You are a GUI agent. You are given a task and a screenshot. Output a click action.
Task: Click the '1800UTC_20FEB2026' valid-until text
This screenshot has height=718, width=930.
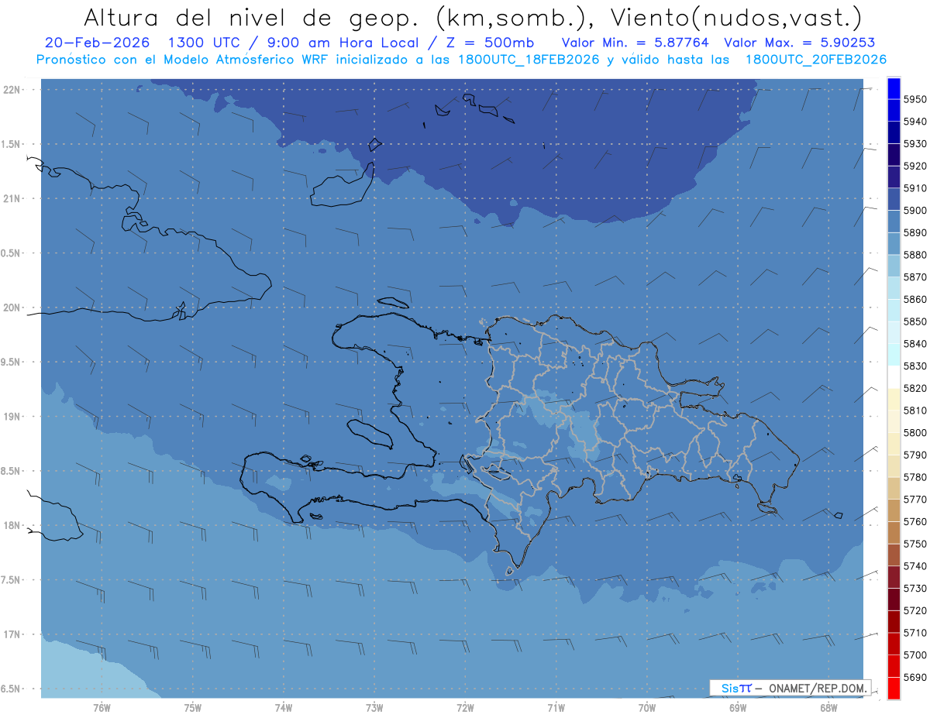(x=815, y=60)
